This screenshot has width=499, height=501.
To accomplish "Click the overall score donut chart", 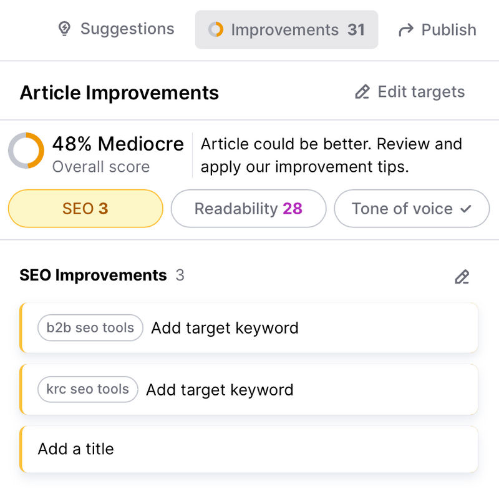I will click(x=26, y=151).
